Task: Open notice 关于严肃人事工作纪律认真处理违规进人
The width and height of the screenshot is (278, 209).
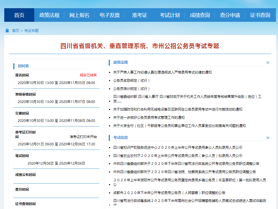Action: [x=162, y=72]
